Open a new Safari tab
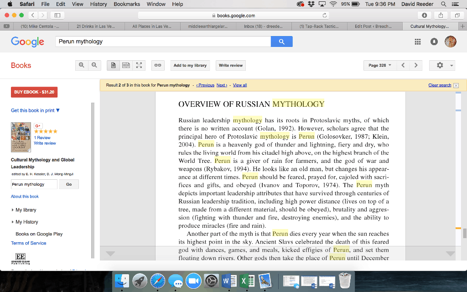 462,26
